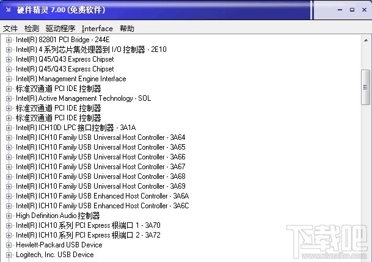Select ICH10 系列 PCI Express 根端口 2 - 3A72

point(88,235)
